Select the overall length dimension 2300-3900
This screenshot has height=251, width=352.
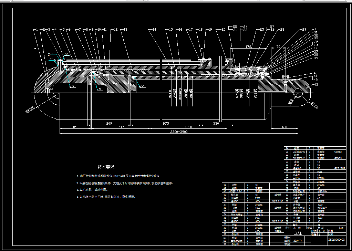179,132
